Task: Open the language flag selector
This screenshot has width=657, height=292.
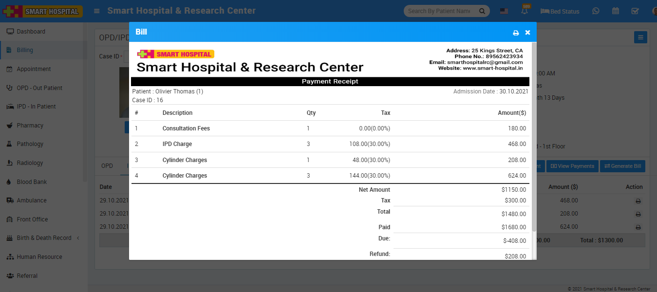Action: point(504,11)
